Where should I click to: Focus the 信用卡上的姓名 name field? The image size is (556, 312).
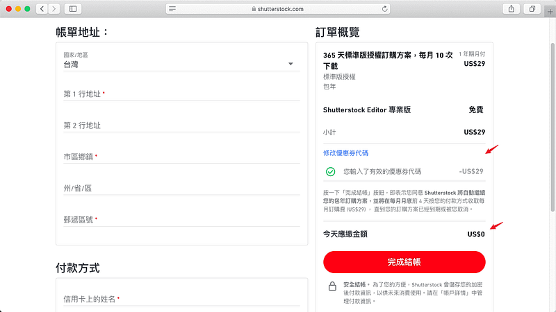tap(181, 300)
